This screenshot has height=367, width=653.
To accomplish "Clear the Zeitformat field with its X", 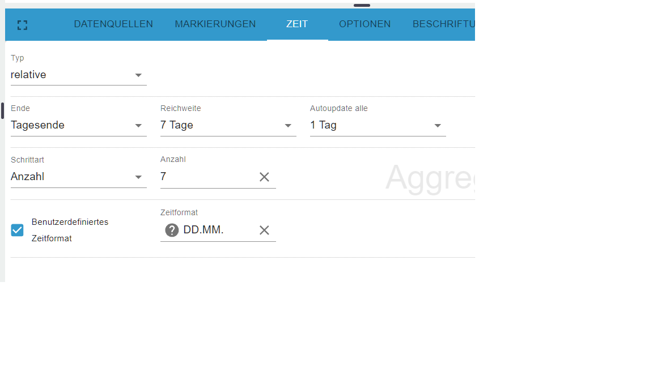I will (264, 230).
